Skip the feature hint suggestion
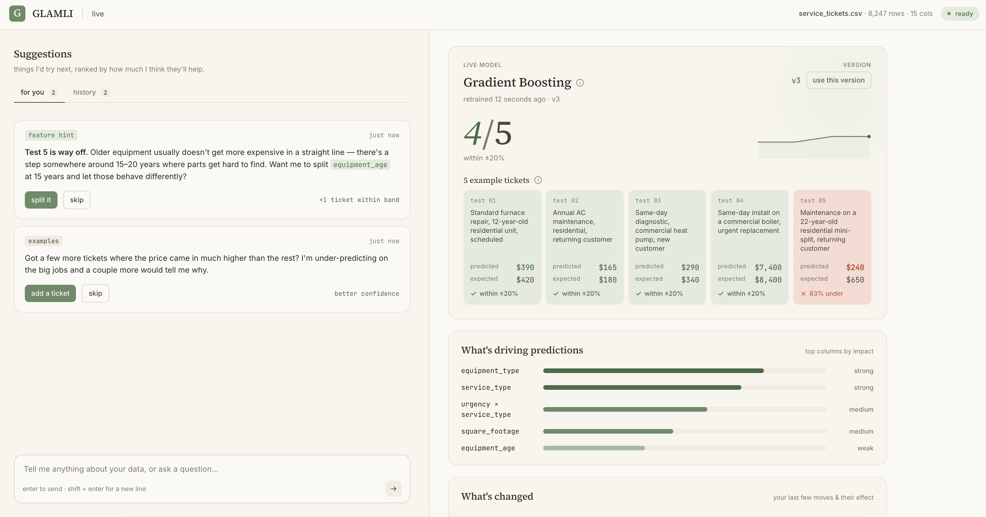The height and width of the screenshot is (517, 986). tap(77, 200)
